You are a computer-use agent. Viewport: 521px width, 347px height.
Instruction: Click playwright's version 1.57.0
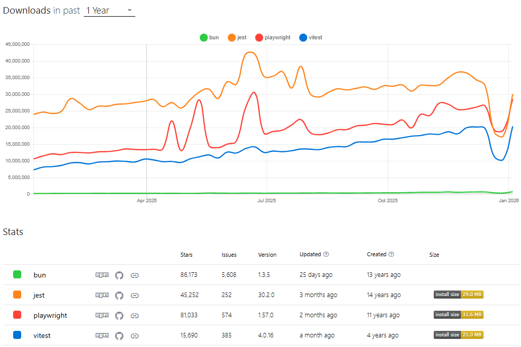click(266, 315)
